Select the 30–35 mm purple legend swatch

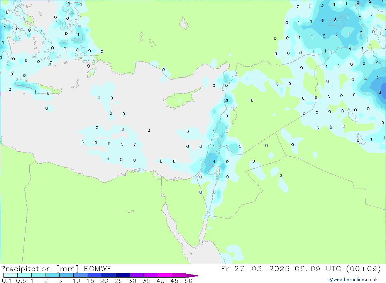[137, 275]
